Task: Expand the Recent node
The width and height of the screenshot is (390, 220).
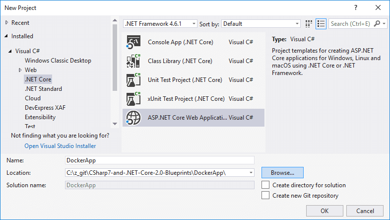Action: [x=7, y=23]
